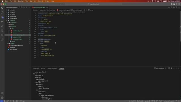
Task: Open the Remote Explorer view
Action: (2, 31)
